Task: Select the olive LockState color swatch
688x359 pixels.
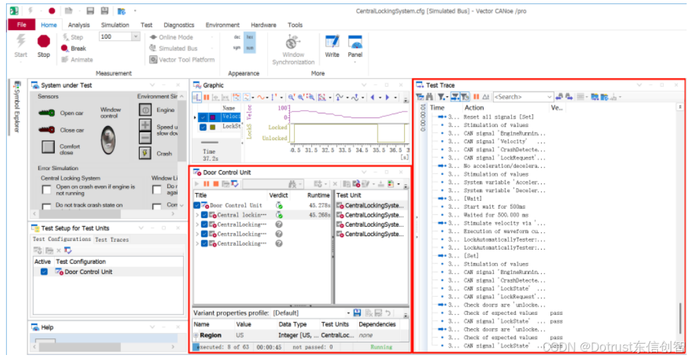Action: click(x=213, y=127)
